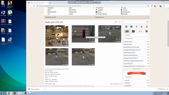This screenshot has height=95, width=169.
Task: Open CLEO_4.7z archive on desktop
Action: click(3, 22)
